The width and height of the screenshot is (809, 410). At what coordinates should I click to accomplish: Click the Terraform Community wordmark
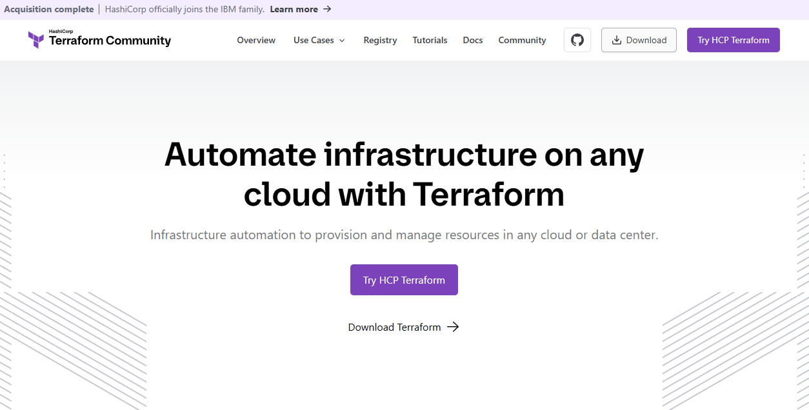(x=108, y=41)
